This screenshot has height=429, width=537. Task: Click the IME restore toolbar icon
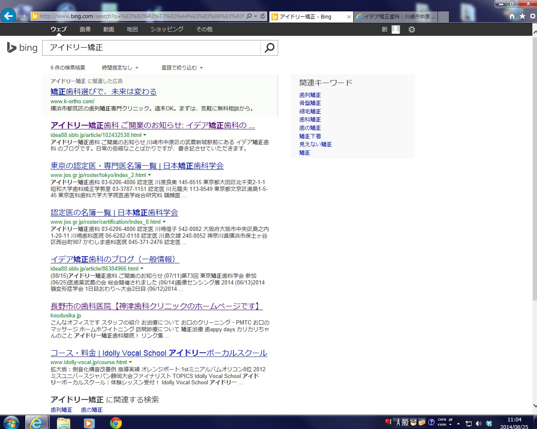point(451,420)
